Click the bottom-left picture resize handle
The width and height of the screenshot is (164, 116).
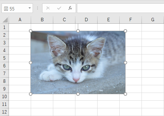coord(30,94)
